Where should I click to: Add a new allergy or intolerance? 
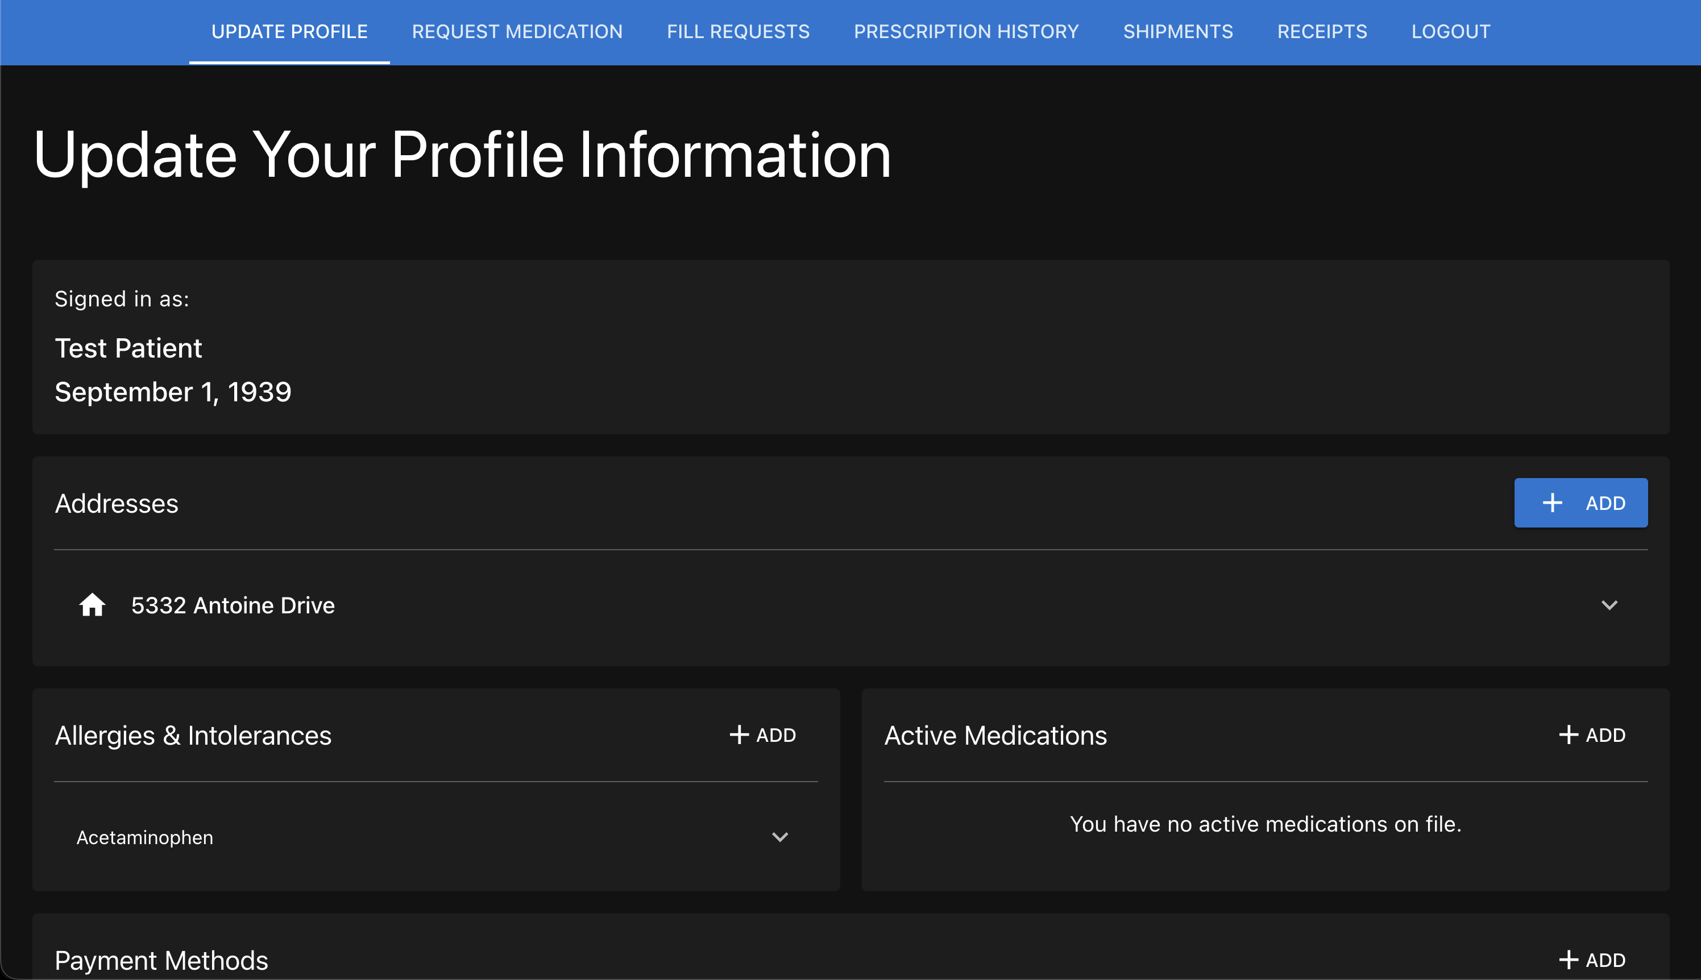click(762, 735)
